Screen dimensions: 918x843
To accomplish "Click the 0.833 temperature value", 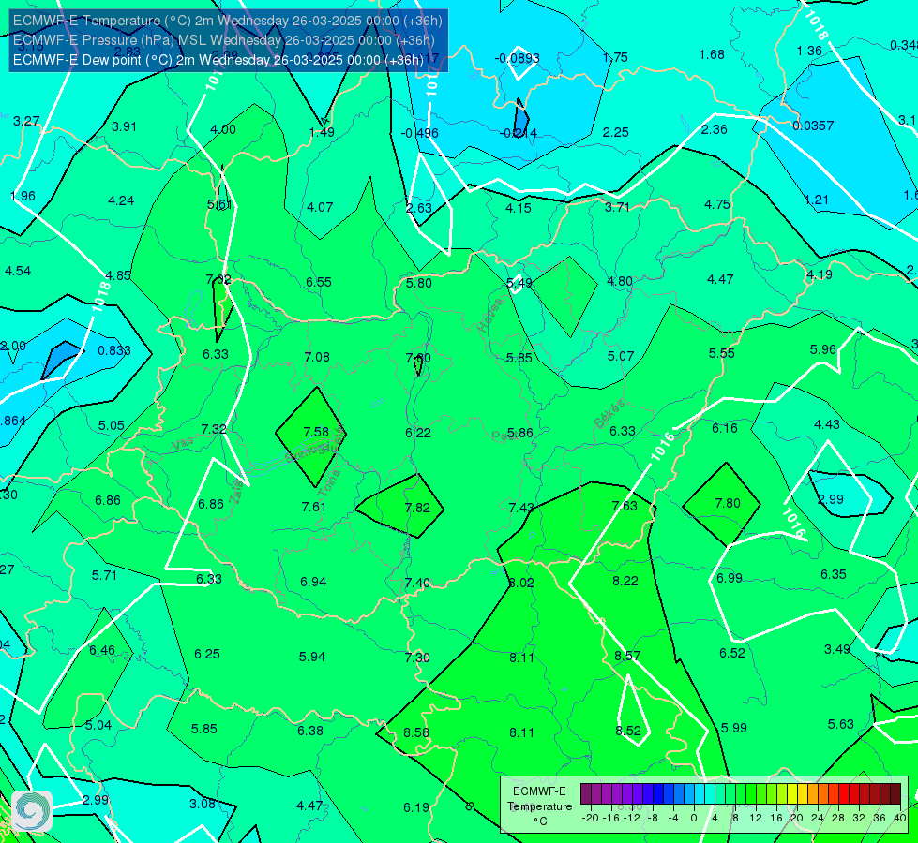I will point(114,350).
